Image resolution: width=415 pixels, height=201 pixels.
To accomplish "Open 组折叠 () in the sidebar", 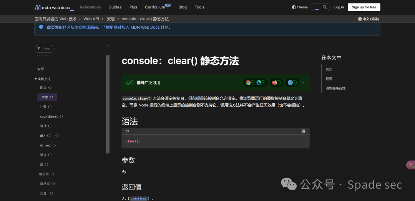I will click(46, 174).
